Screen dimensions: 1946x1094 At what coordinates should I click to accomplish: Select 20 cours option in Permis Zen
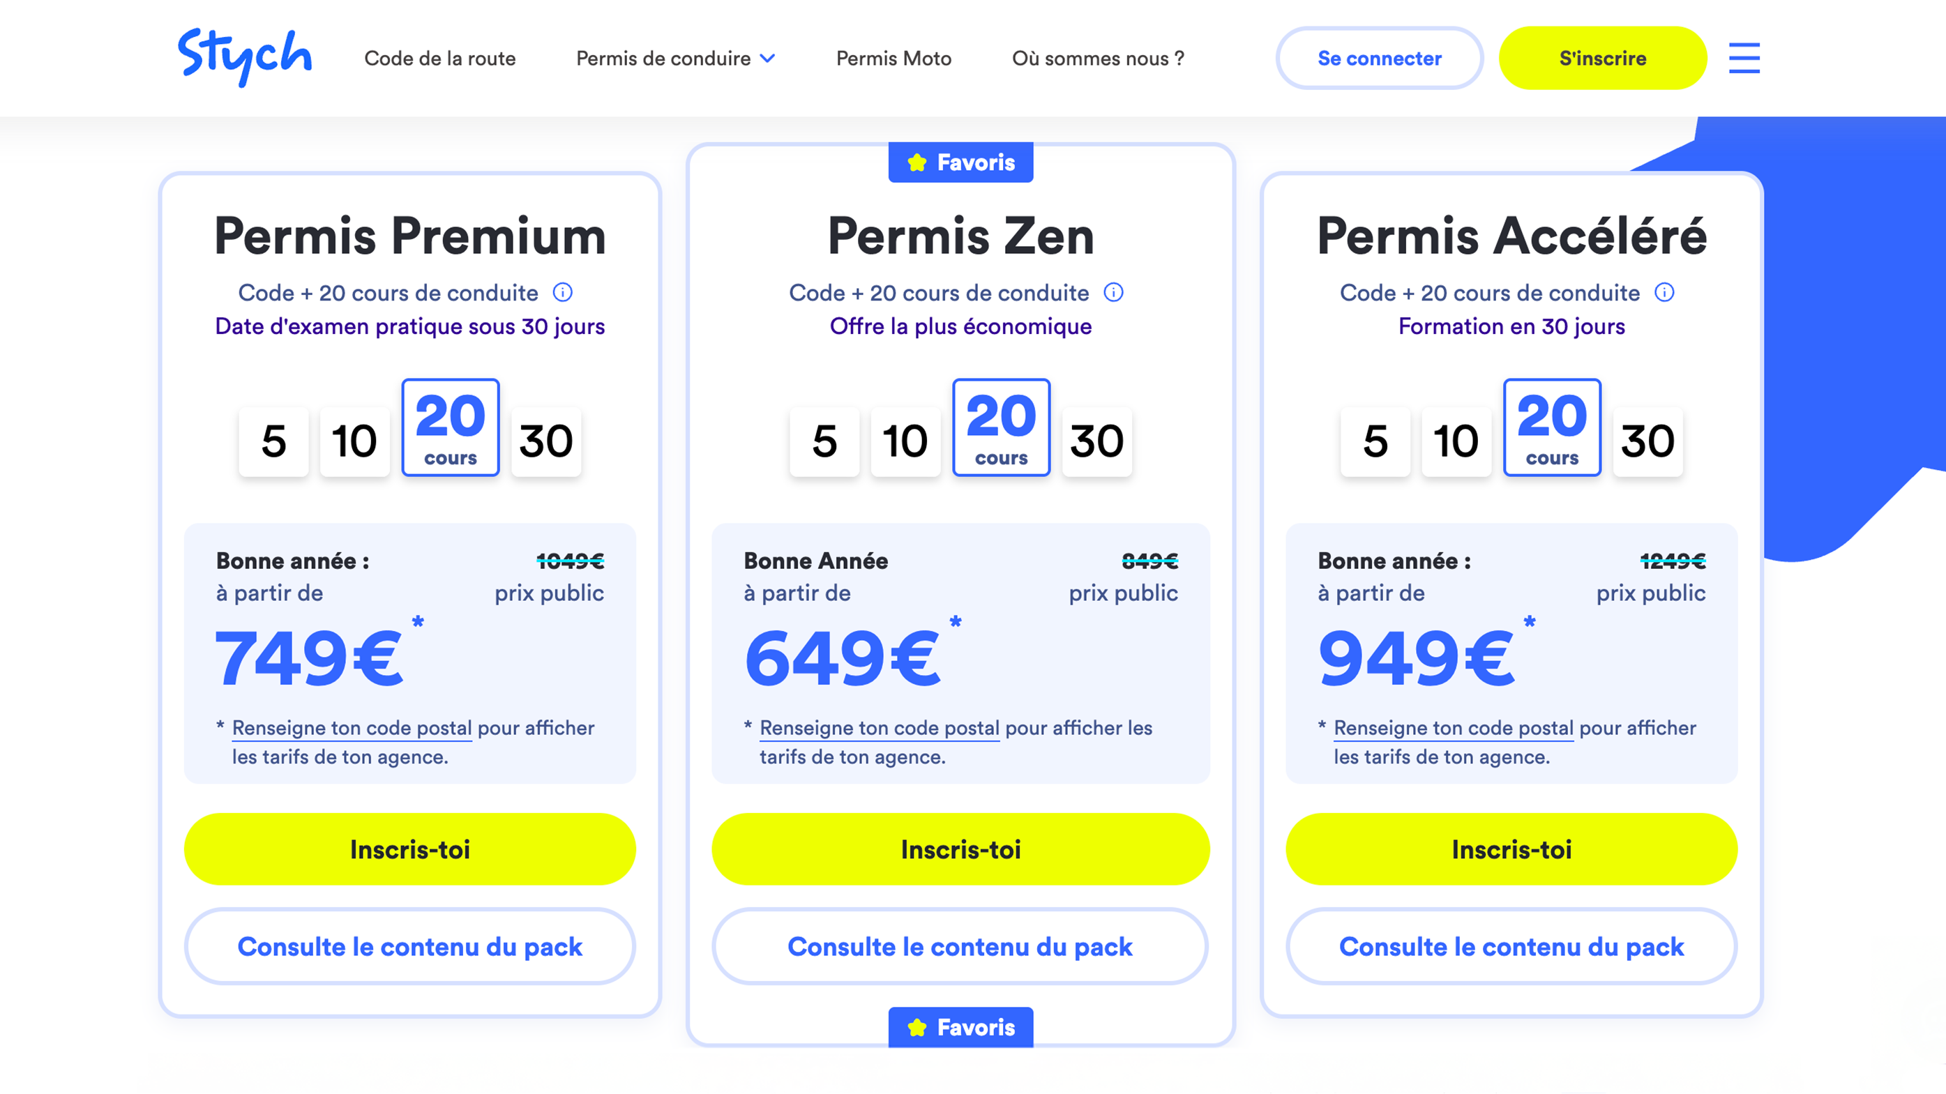point(1001,427)
